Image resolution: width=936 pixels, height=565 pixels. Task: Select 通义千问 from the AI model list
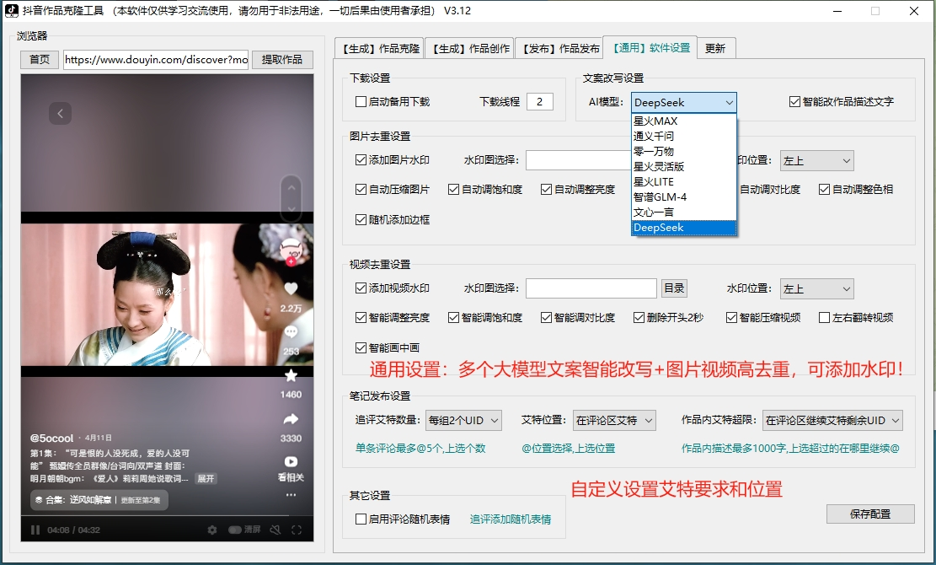[x=654, y=136]
